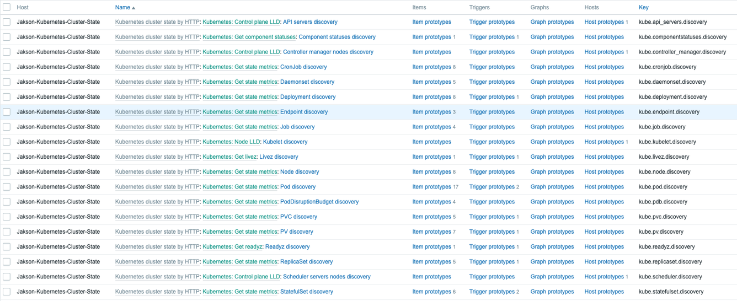The image size is (737, 301).
Task: Open Node LLD link in Kubelet row
Action: coord(232,142)
